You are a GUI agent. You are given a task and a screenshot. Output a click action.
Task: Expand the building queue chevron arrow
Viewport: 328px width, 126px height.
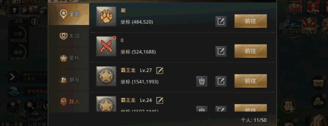click(x=12, y=77)
